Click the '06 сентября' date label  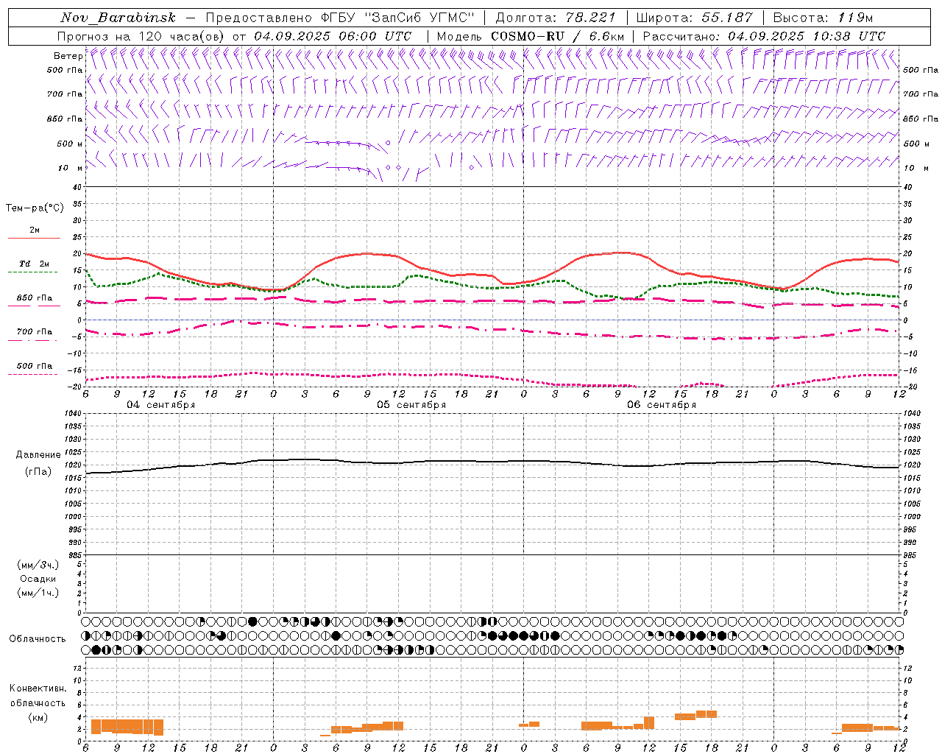click(662, 405)
